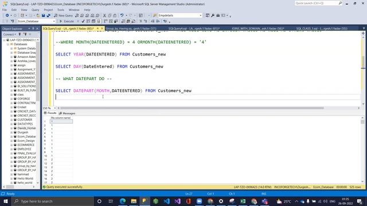Open the Help menu
The image size is (367, 206).
coord(87,10)
